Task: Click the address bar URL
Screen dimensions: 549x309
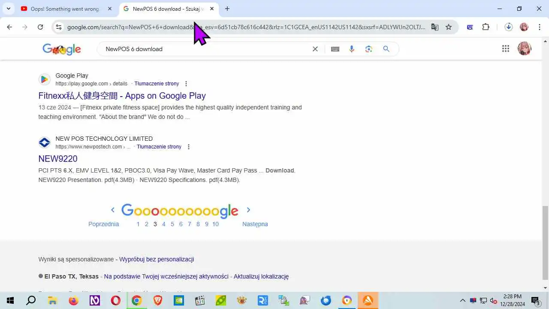Action: tap(246, 27)
